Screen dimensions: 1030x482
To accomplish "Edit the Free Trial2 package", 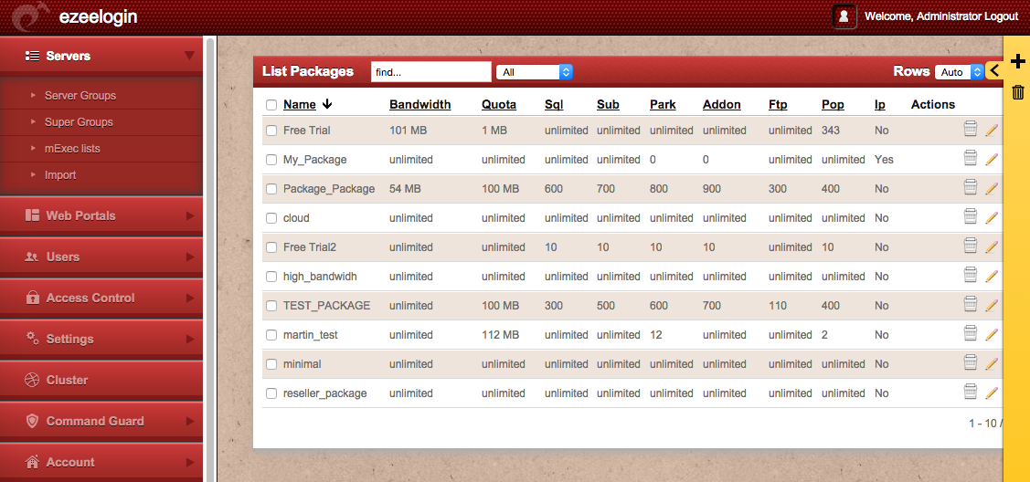I will click(992, 247).
